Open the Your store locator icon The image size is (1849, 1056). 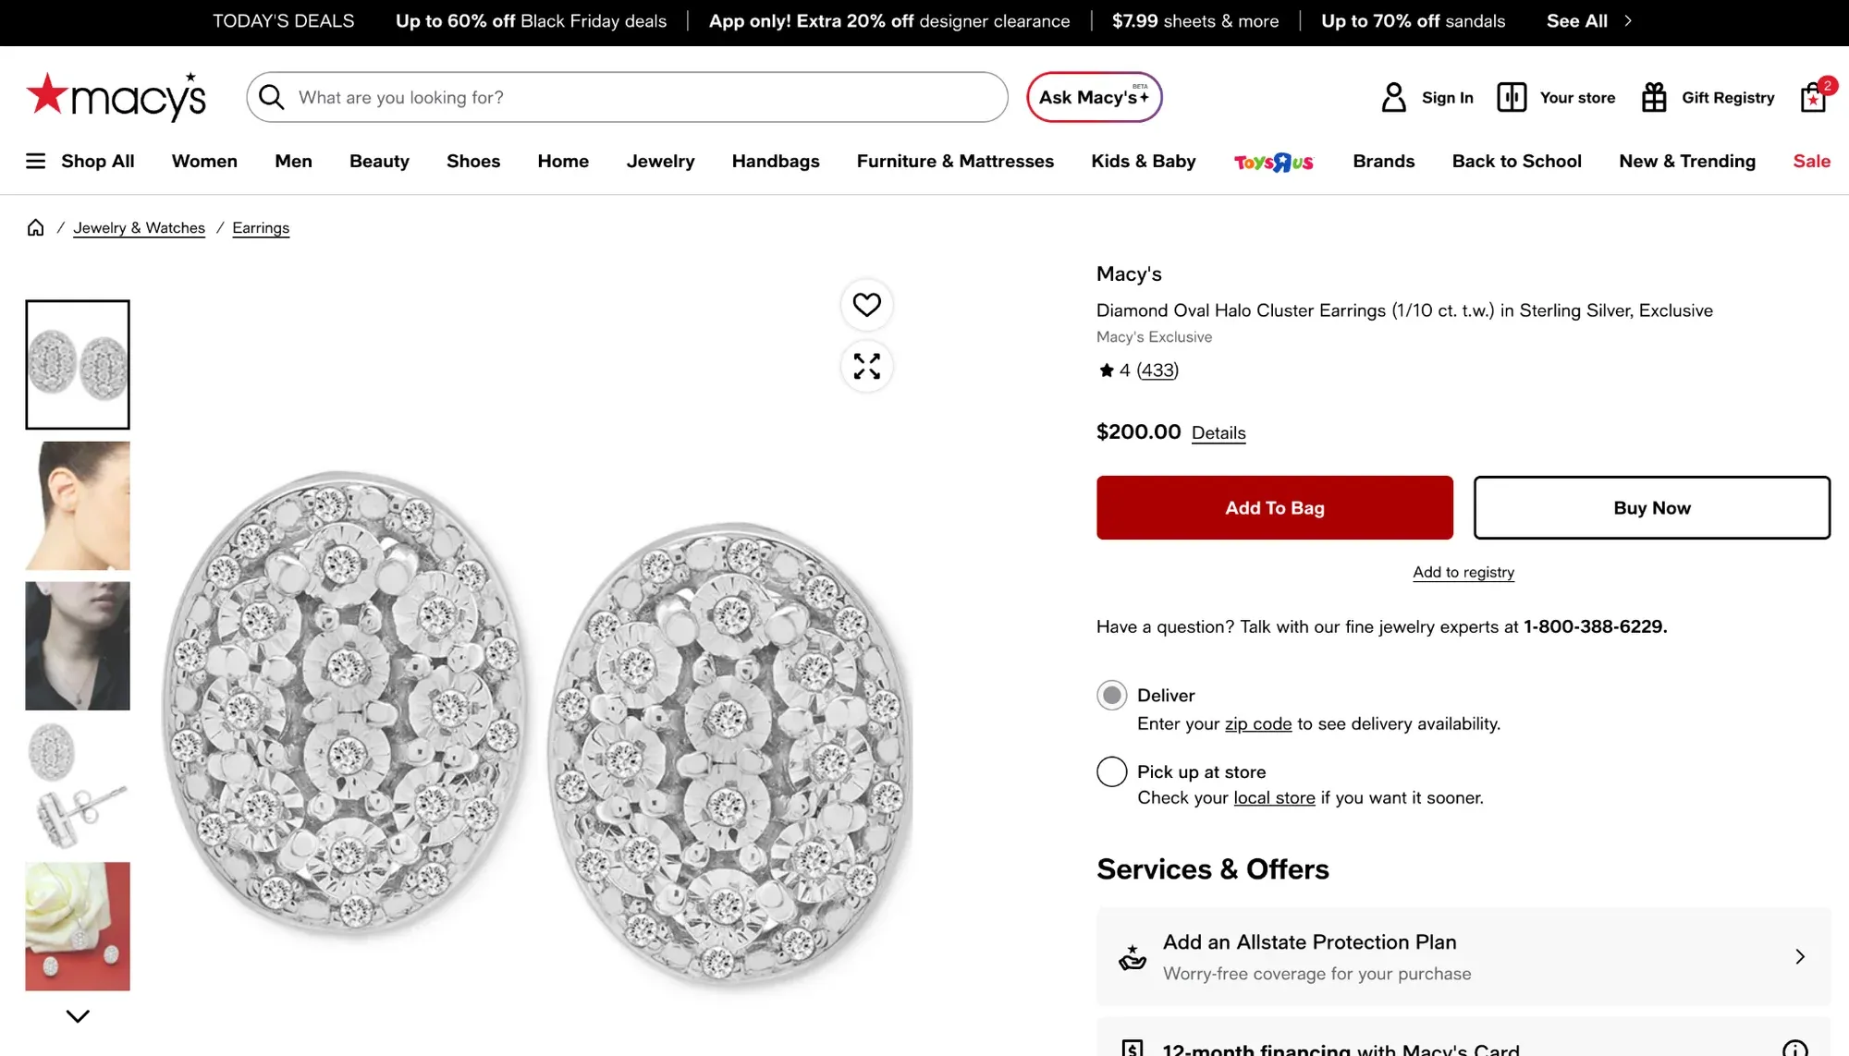(x=1512, y=97)
